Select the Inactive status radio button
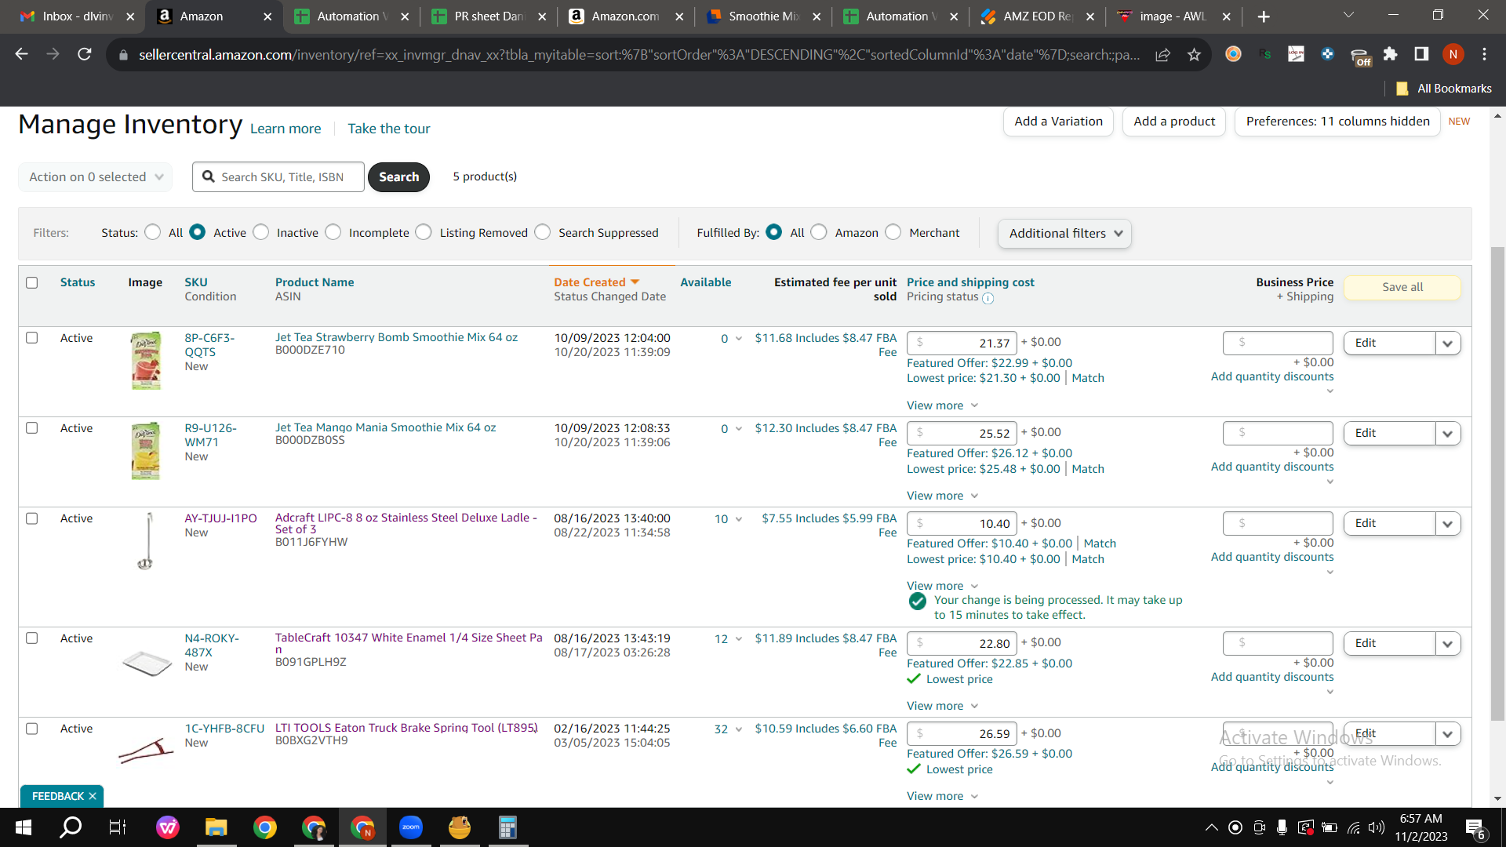This screenshot has height=847, width=1506. pos(261,232)
